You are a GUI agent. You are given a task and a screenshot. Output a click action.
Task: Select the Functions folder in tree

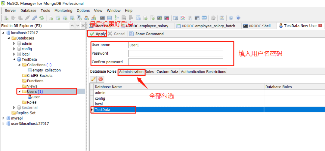click(x=33, y=81)
